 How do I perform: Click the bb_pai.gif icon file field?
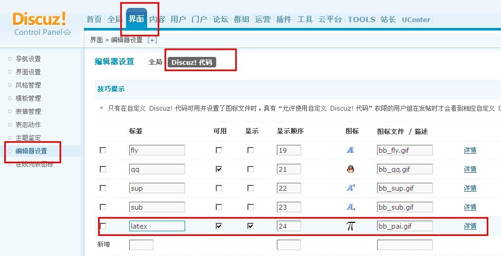tap(405, 226)
